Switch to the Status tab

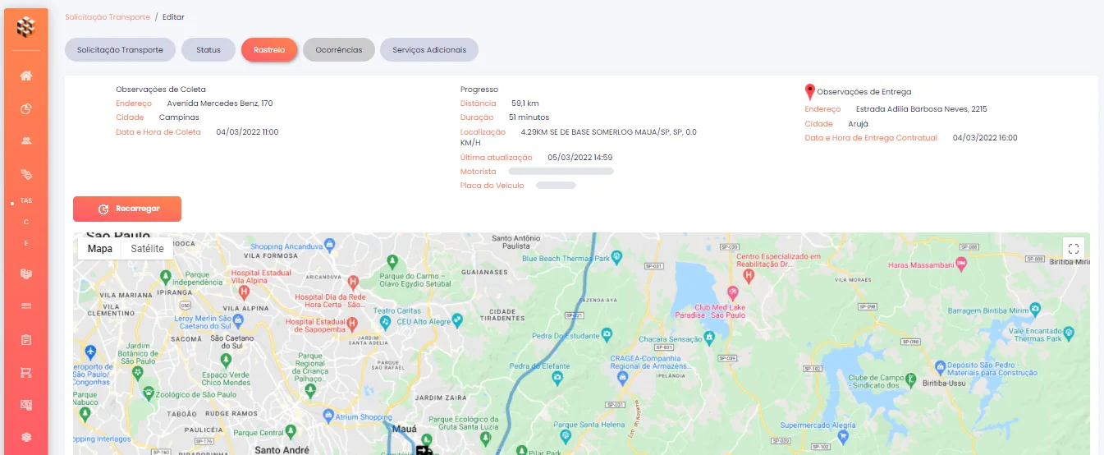click(208, 50)
